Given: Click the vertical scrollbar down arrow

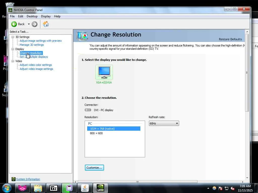Looking at the screenshot, I should (247, 178).
